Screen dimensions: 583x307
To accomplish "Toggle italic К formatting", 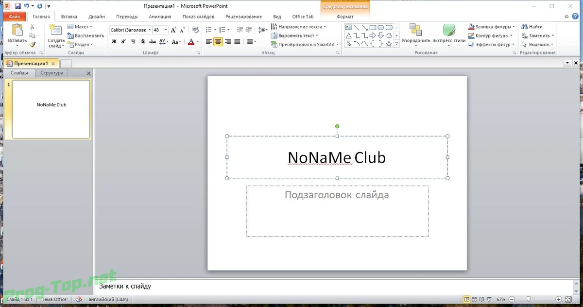I will [x=123, y=42].
